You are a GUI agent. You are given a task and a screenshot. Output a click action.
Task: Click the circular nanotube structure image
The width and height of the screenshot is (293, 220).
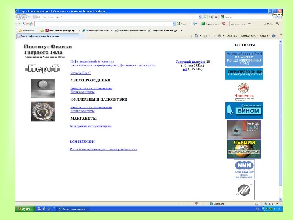pos(43,112)
